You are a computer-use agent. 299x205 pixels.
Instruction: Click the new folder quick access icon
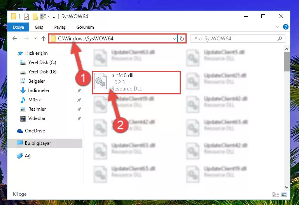tap(35, 17)
